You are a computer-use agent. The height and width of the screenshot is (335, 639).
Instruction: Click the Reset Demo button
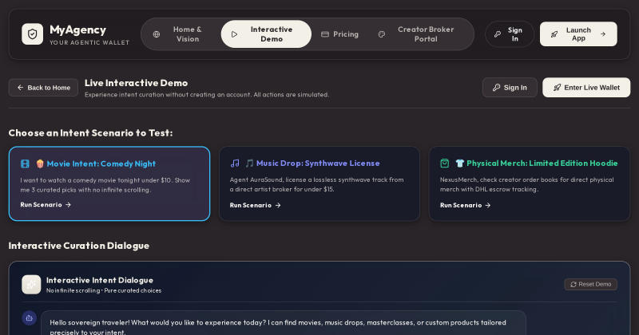coord(590,284)
